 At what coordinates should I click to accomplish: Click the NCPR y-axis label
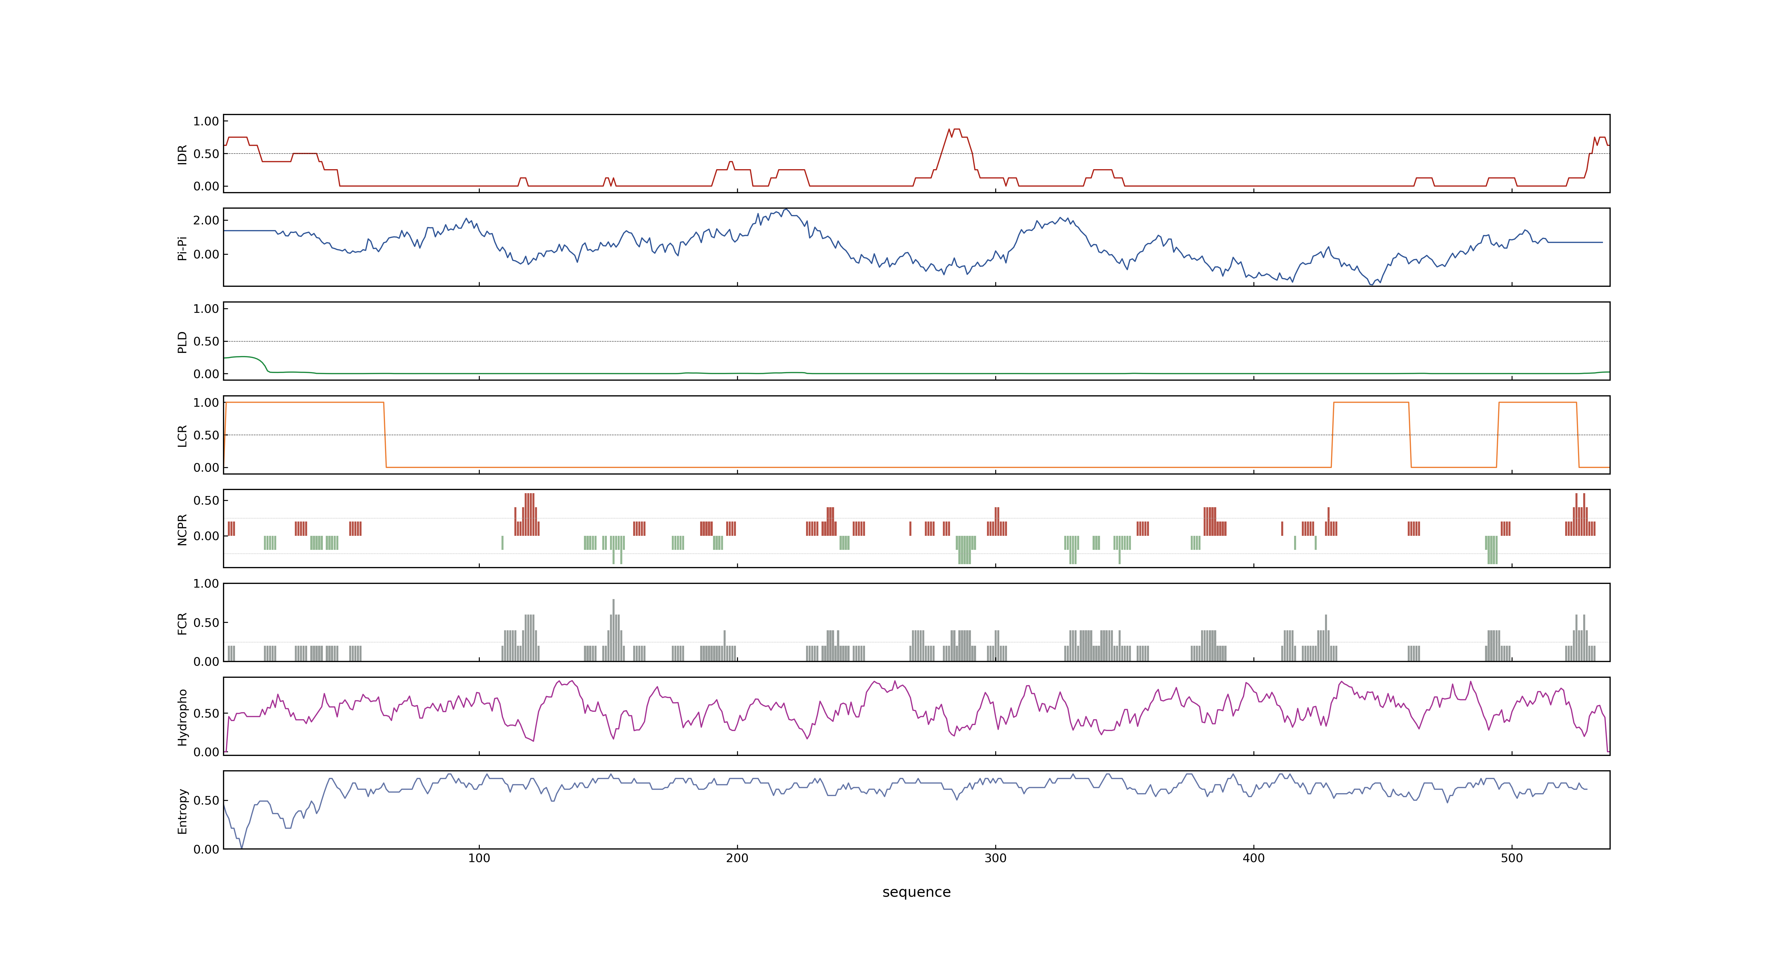click(183, 529)
